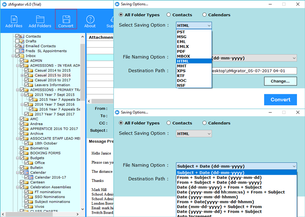The image size is (305, 217).
Task: Click the Emailed Contacts folder icon
Action: pos(22,46)
